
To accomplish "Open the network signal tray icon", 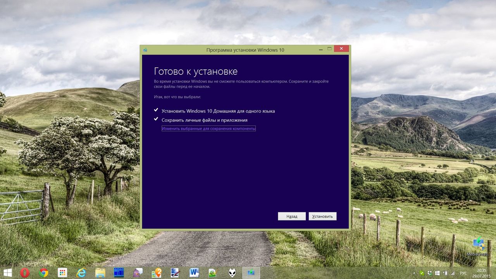I will coord(453,273).
